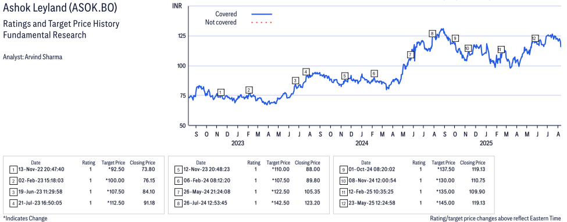The height and width of the screenshot is (222, 567).
Task: Click the 50 y-axis label
Action: [182, 126]
